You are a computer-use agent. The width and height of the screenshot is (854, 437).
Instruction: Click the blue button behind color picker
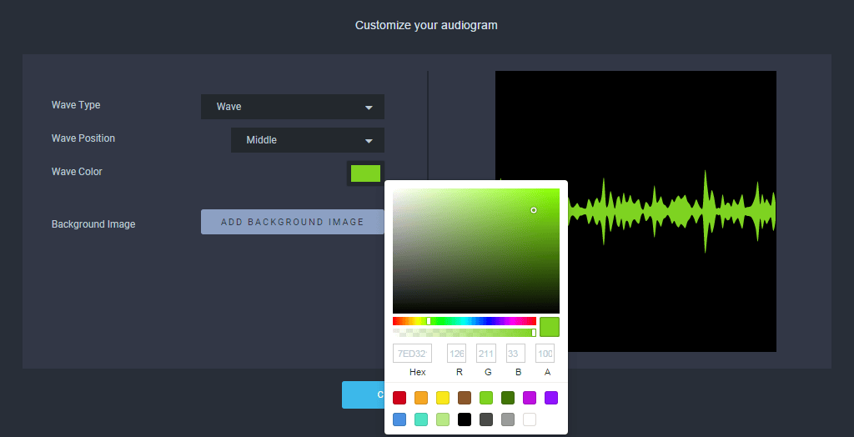[x=364, y=395]
